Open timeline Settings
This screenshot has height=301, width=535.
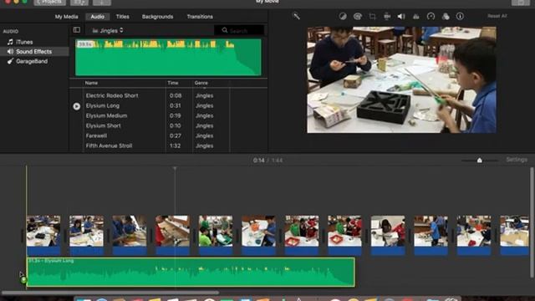[x=517, y=160]
